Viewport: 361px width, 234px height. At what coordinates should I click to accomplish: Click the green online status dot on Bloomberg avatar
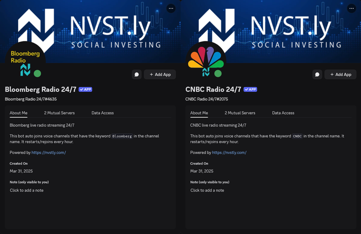[37, 74]
